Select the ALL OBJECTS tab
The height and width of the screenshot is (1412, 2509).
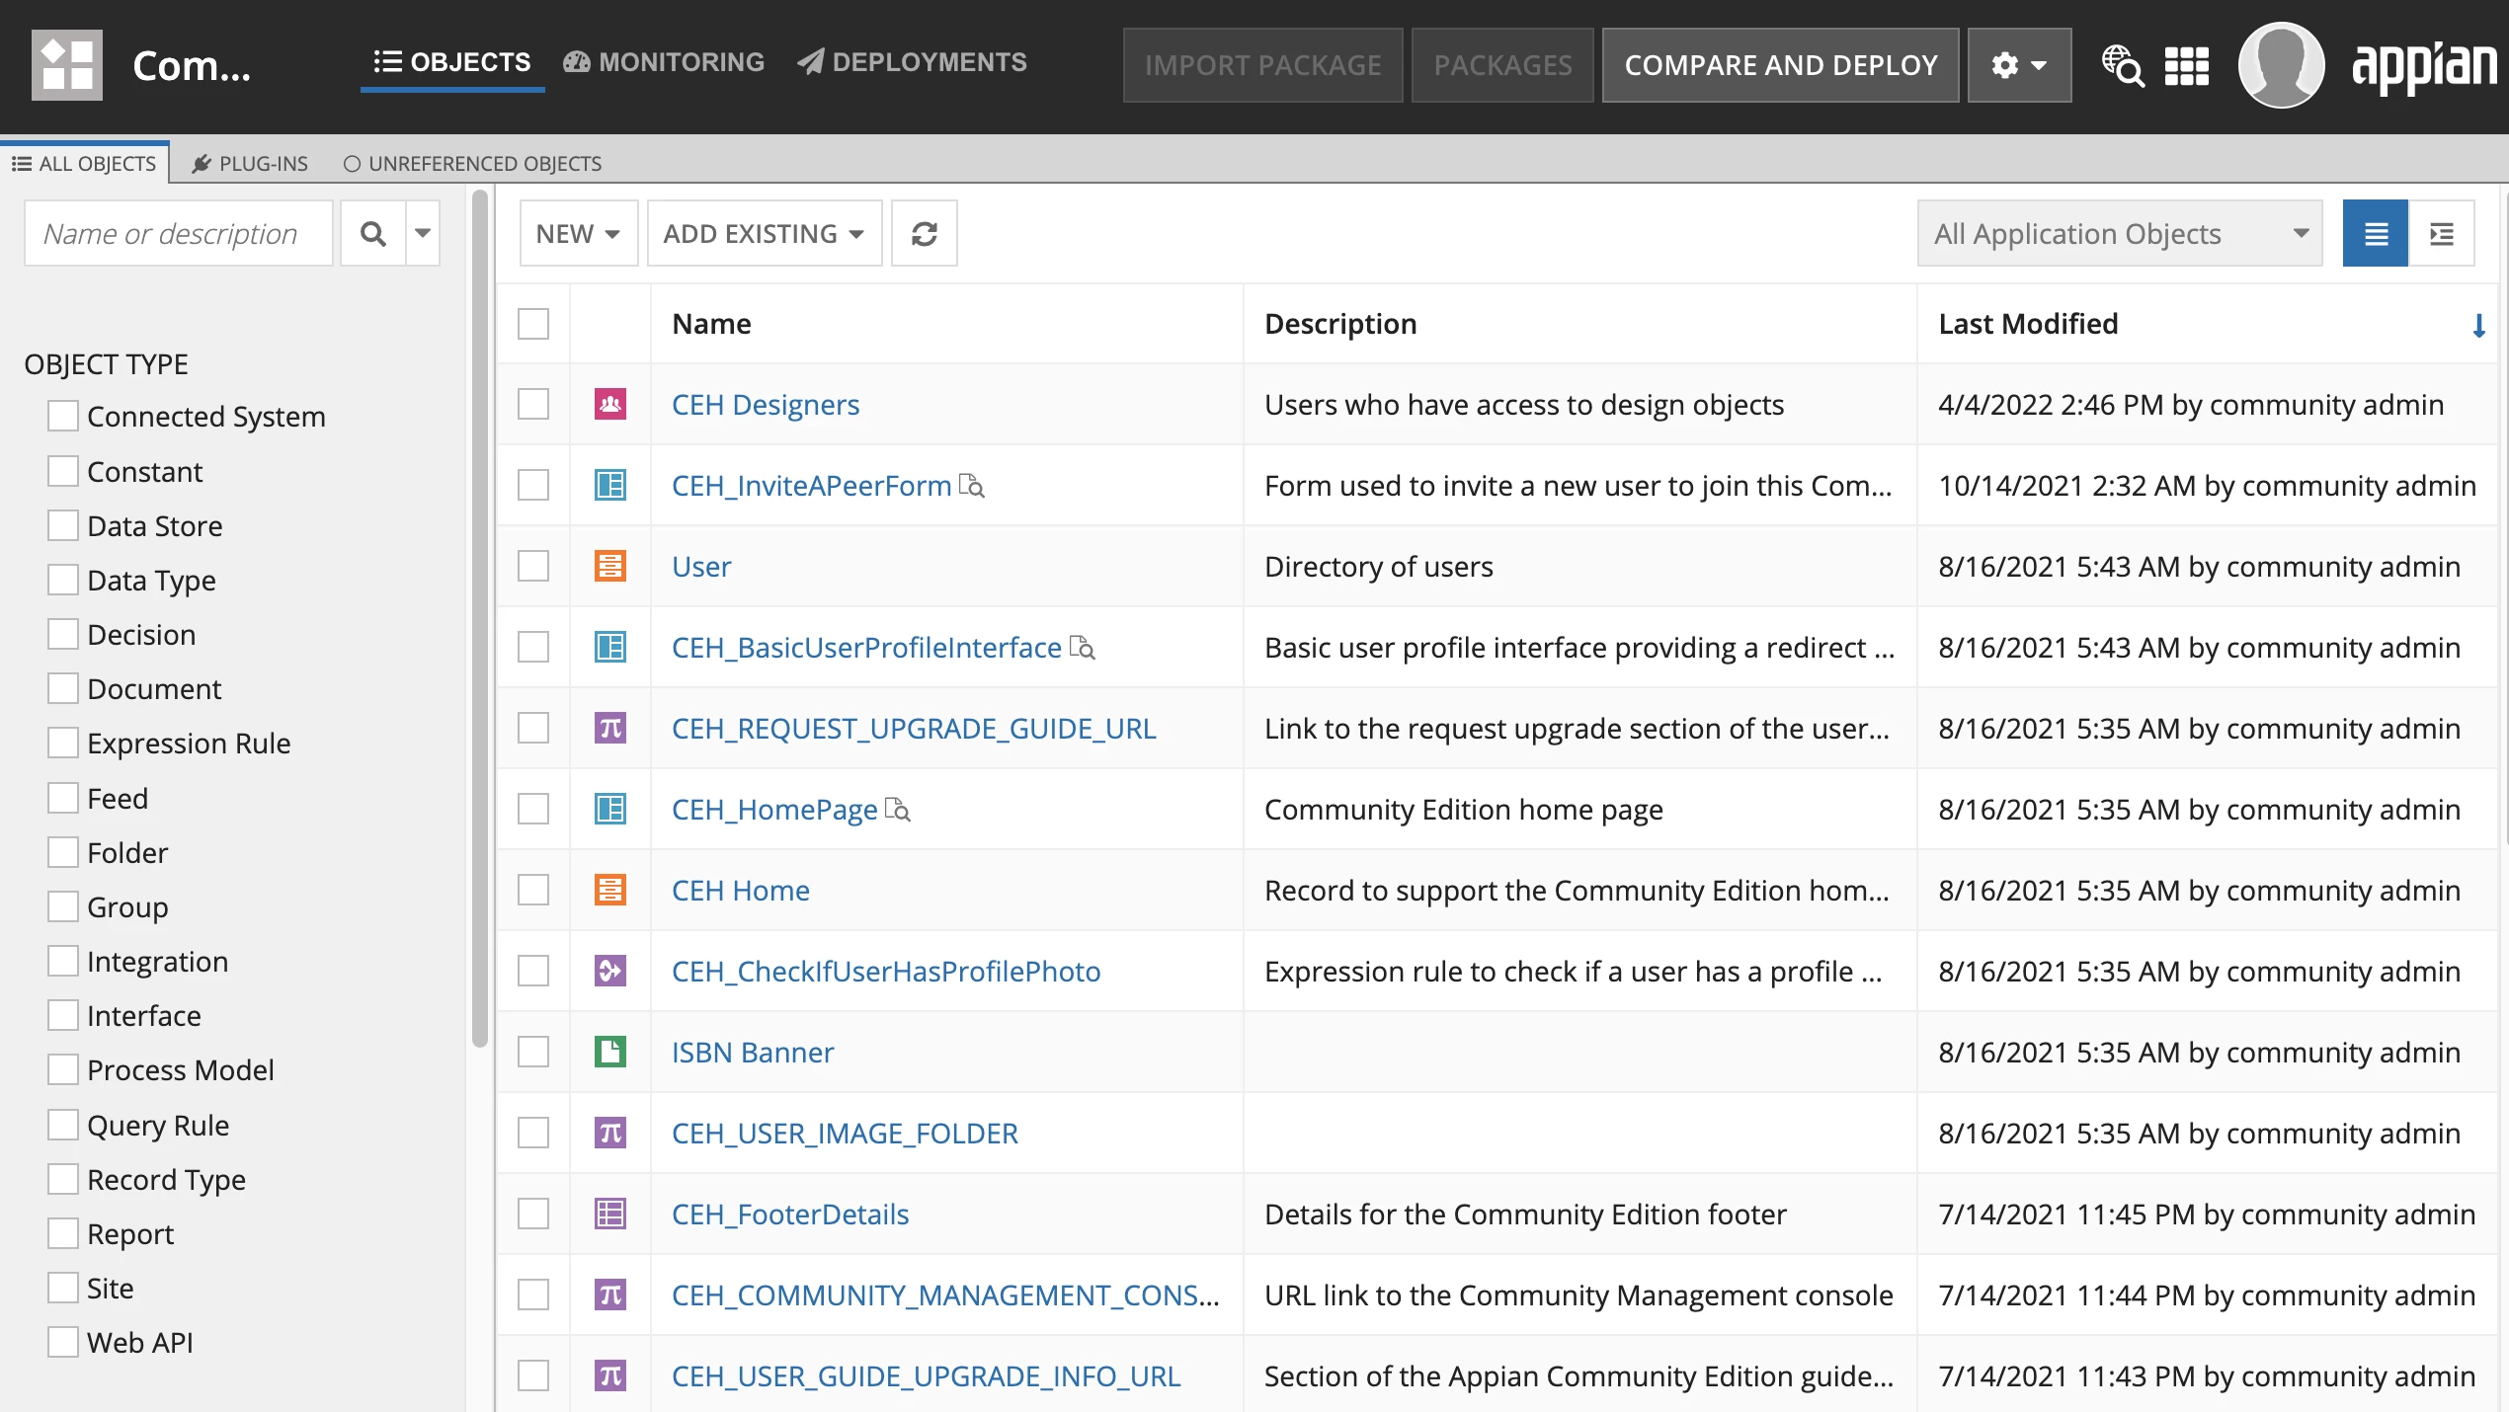coord(85,163)
